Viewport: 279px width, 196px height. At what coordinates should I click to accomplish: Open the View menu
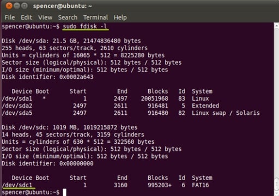point(45,17)
